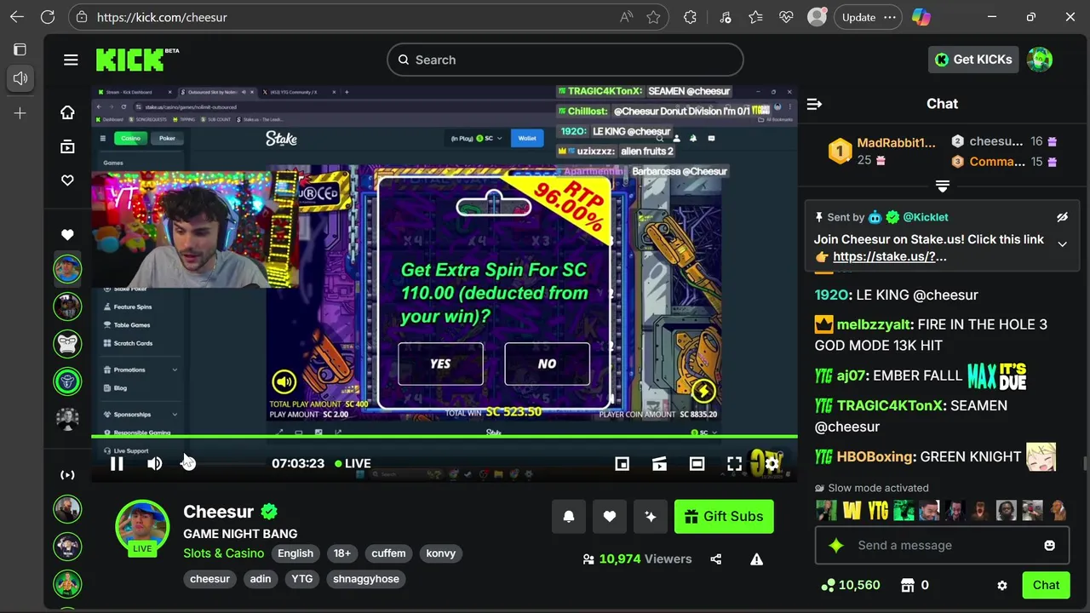Open the channel store shop icon
Image resolution: width=1090 pixels, height=613 pixels.
point(908,585)
